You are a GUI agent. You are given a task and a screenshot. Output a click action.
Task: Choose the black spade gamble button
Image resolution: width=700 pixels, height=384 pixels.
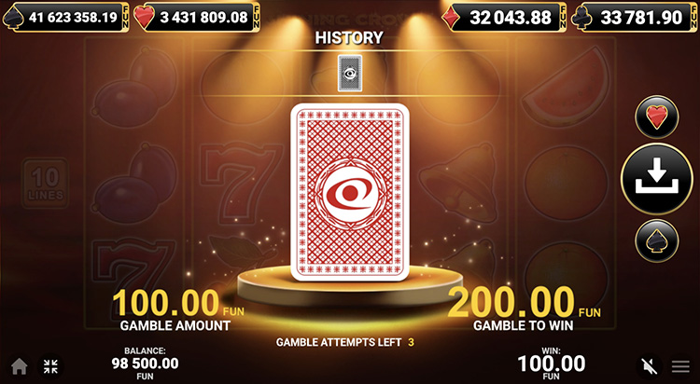click(657, 240)
